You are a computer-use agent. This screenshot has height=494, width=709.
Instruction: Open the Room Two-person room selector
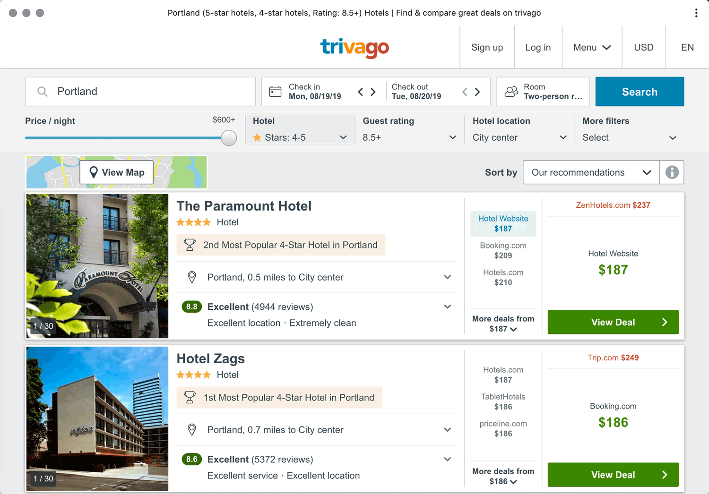[543, 92]
